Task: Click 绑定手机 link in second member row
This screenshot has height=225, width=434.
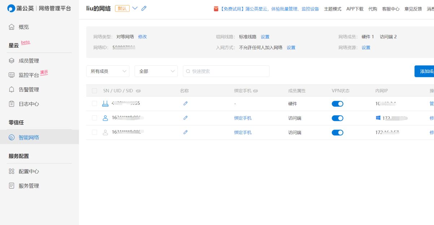Action: 243,118
